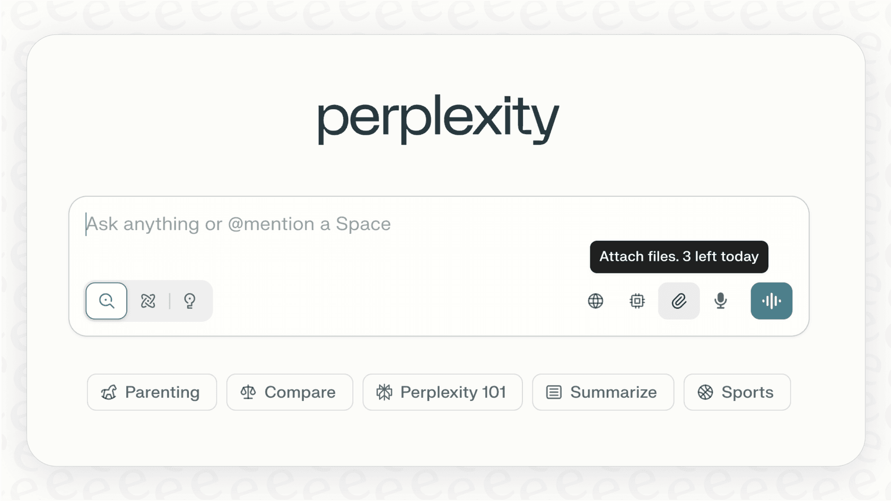Open the model selection dropdown
Viewport: 891px width, 501px height.
(636, 301)
